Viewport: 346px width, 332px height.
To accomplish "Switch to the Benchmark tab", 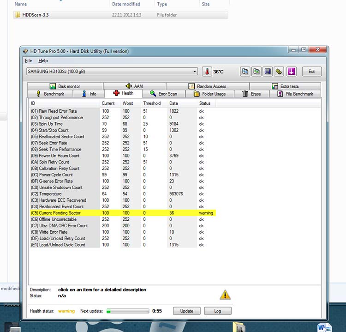I will point(50,94).
